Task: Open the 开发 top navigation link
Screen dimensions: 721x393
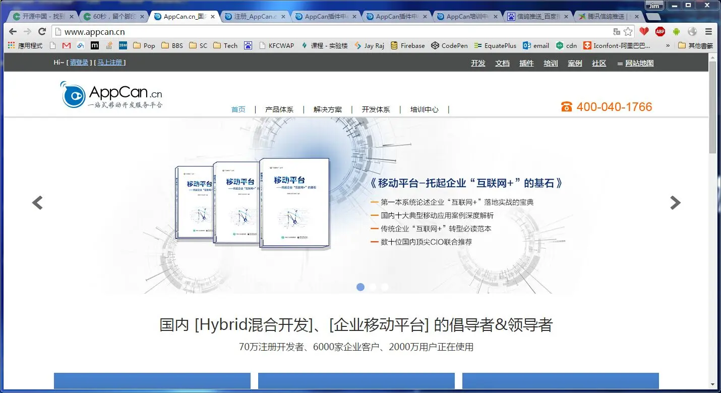Action: click(478, 63)
